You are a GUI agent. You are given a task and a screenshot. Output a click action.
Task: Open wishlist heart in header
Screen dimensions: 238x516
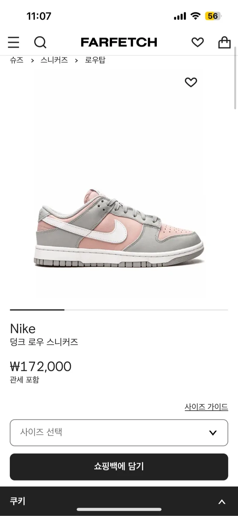(197, 42)
